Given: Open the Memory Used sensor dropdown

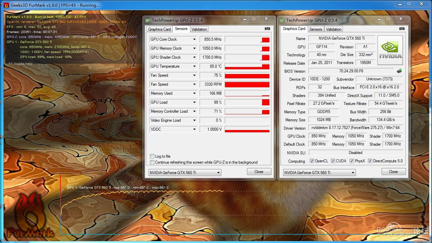Looking at the screenshot, I should (x=194, y=93).
